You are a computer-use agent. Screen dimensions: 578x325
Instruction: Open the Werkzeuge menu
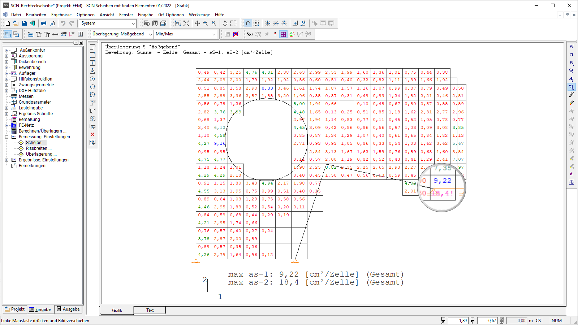pyautogui.click(x=199, y=15)
